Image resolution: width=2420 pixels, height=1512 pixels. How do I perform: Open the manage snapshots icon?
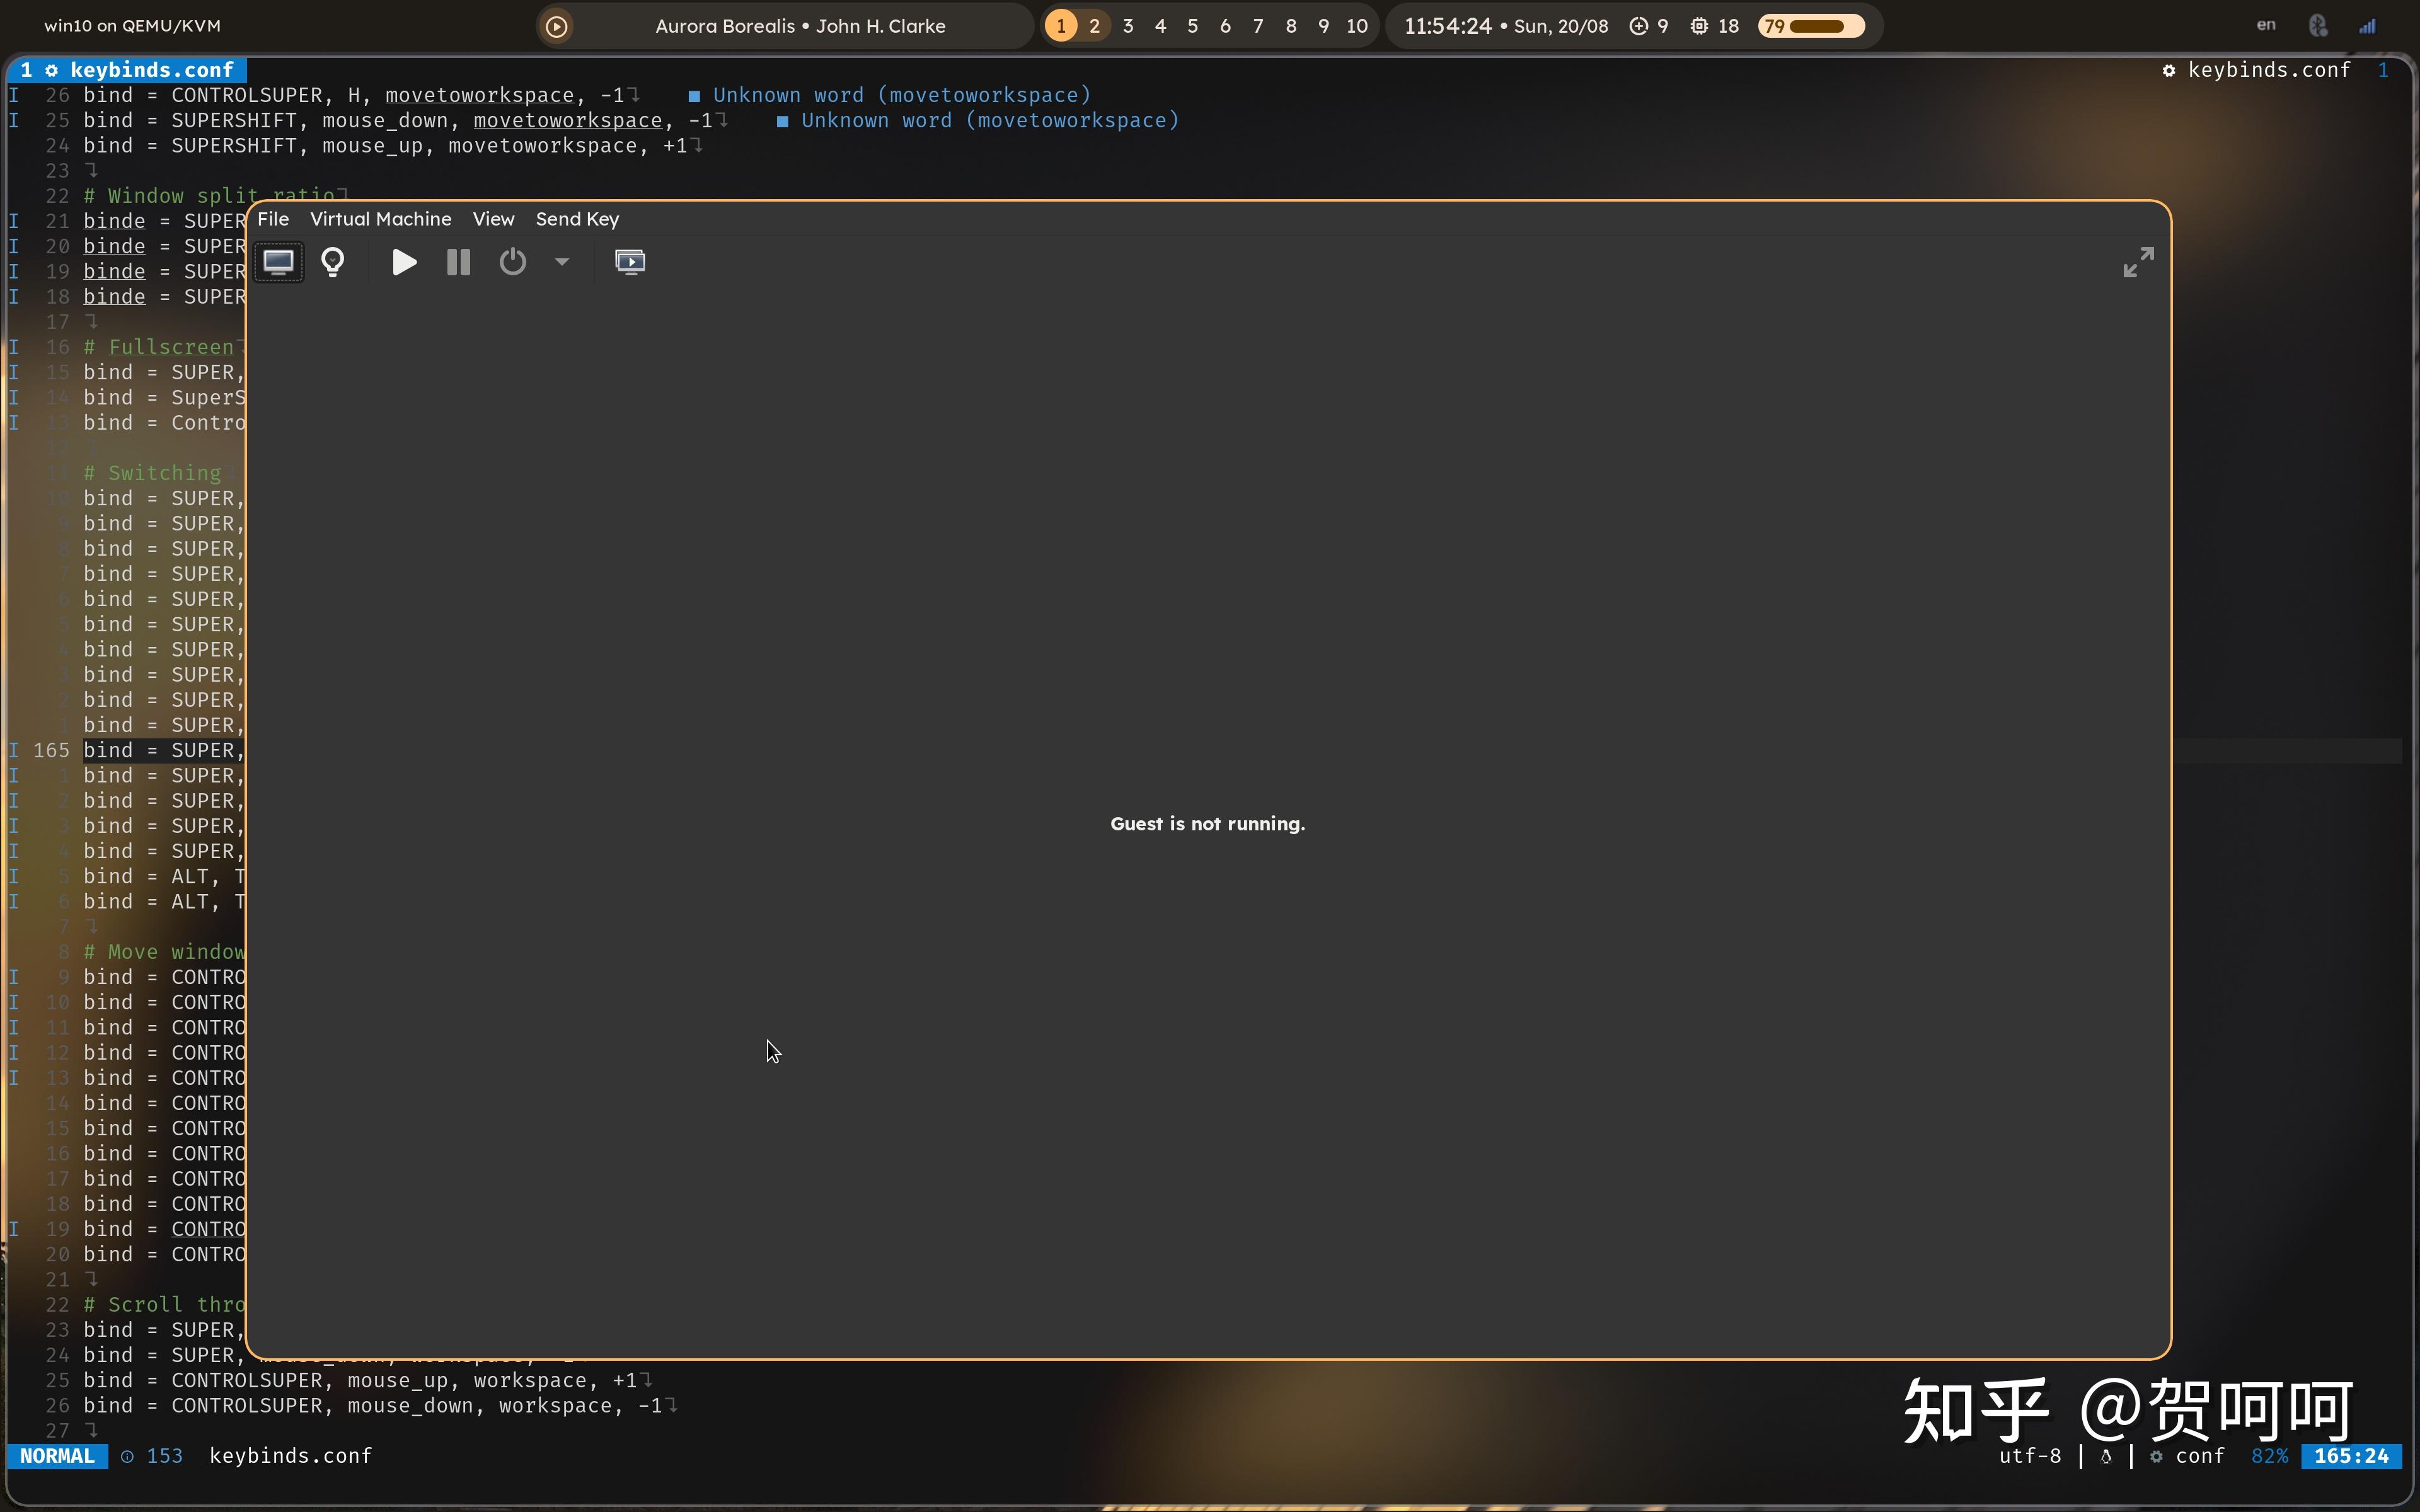[x=630, y=262]
